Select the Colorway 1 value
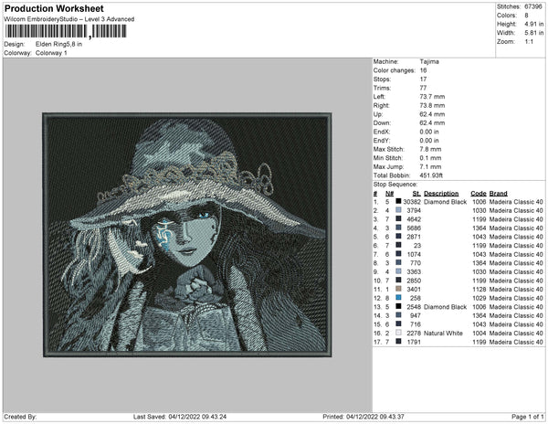The height and width of the screenshot is (424, 548). point(51,53)
